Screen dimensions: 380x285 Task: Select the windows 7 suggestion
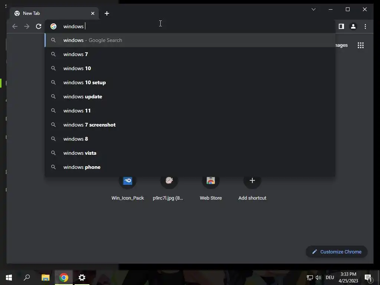pos(190,54)
